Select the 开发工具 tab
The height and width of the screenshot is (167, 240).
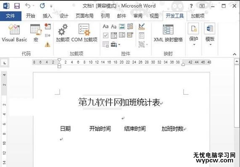[175, 16]
